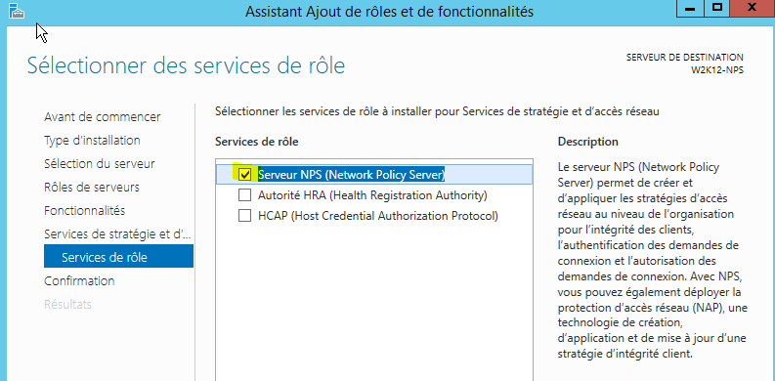Open the Type d'installation step

(93, 141)
